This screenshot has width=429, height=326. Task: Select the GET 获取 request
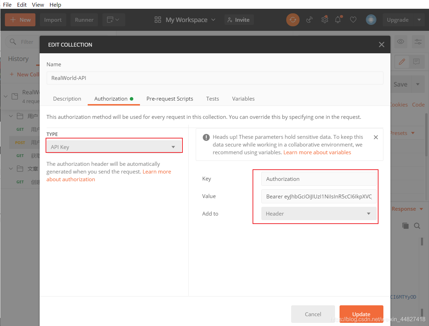click(x=24, y=156)
